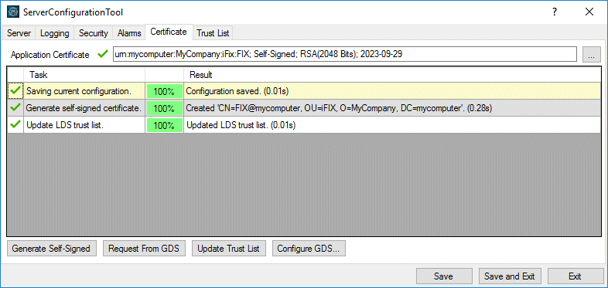The height and width of the screenshot is (288, 608).
Task: Click the 'Application Certificate' label
Action: pyautogui.click(x=50, y=55)
